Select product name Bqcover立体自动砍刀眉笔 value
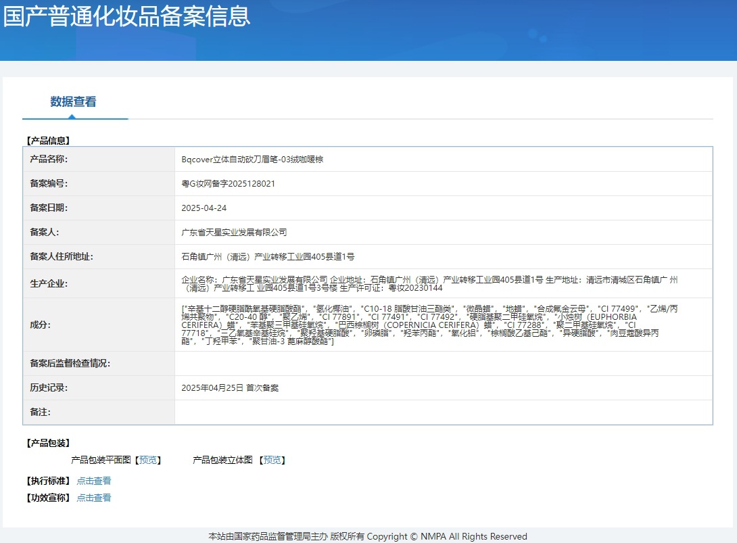This screenshot has width=737, height=543. tap(252, 160)
